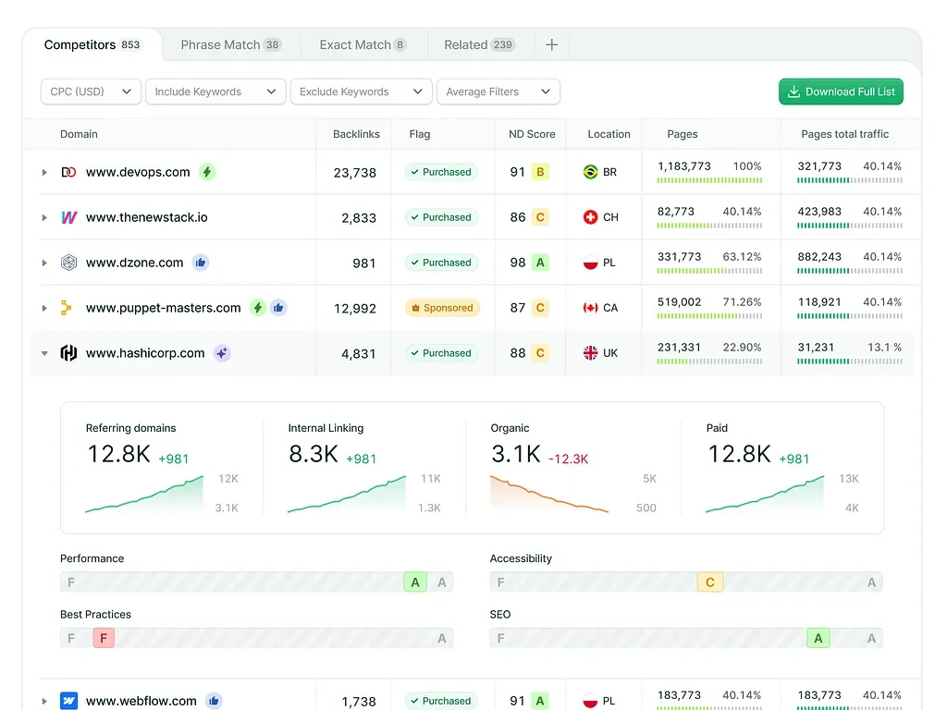947x710 pixels.
Task: Click the Performance grade A marker
Action: click(x=415, y=582)
